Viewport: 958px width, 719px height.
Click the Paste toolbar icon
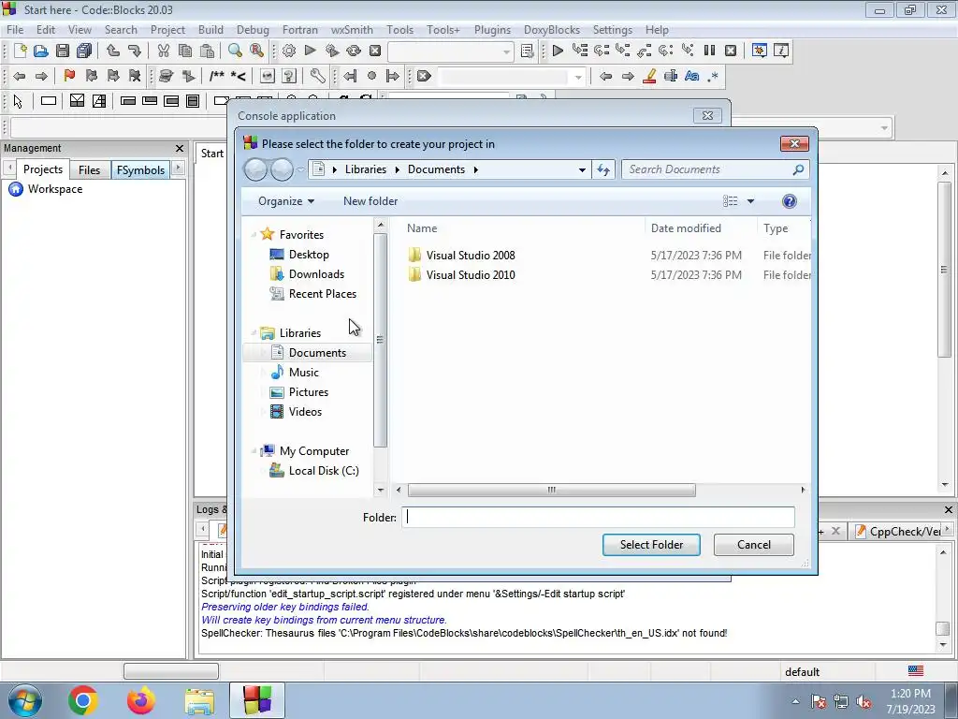207,51
